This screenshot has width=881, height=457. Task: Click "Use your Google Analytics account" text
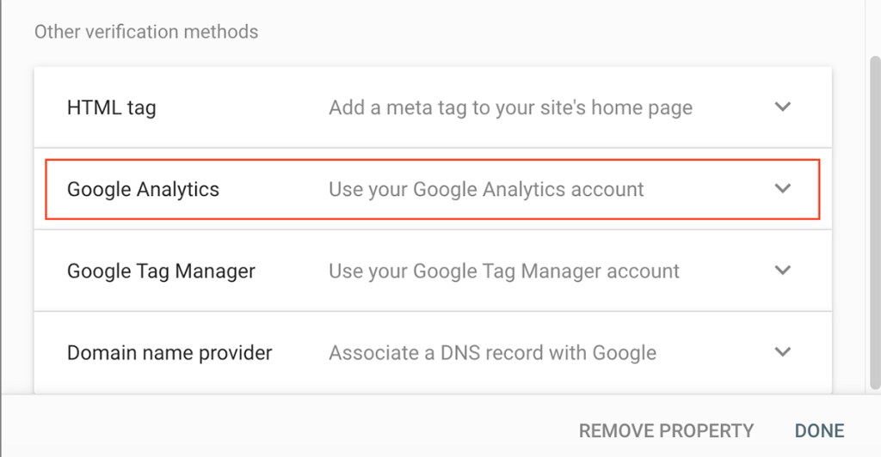pos(486,190)
